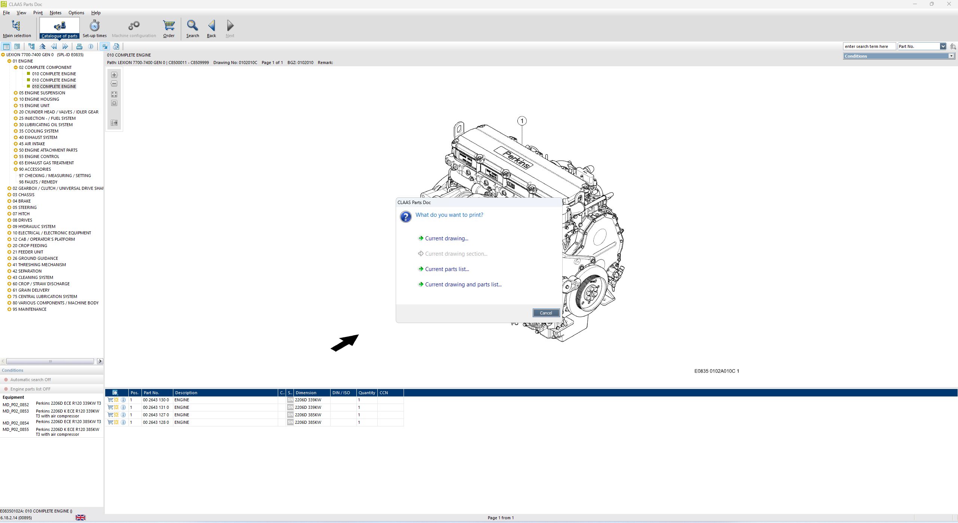Open the Notes menu
Viewport: 958px width, 523px height.
point(55,13)
